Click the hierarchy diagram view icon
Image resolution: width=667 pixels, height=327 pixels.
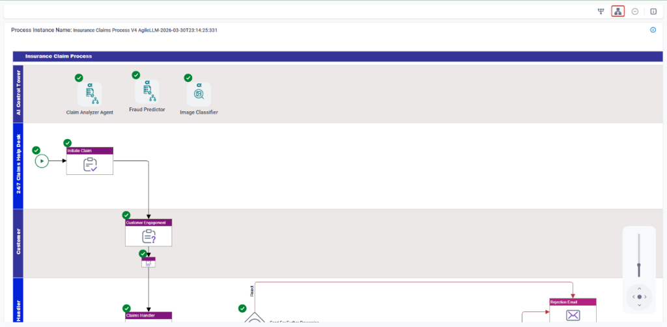(x=617, y=12)
